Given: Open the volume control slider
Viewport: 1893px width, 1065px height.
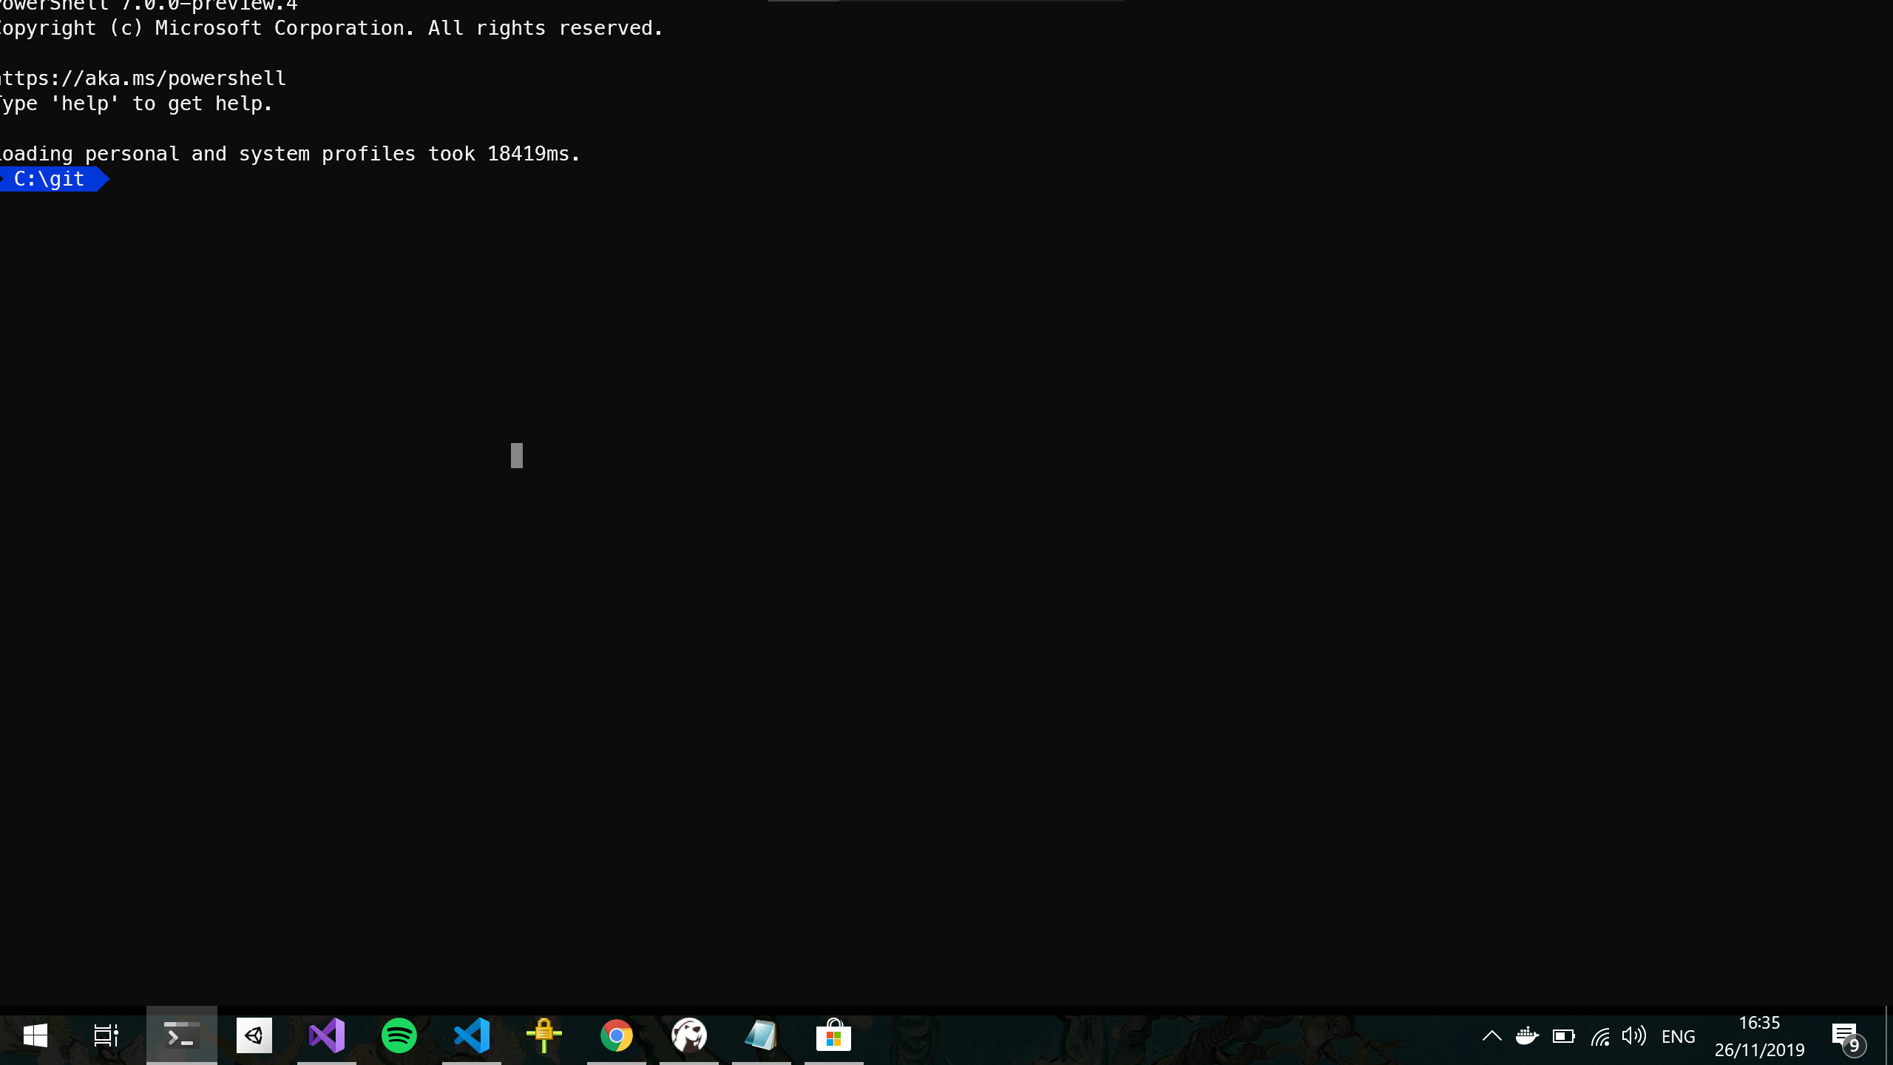Looking at the screenshot, I should point(1634,1035).
